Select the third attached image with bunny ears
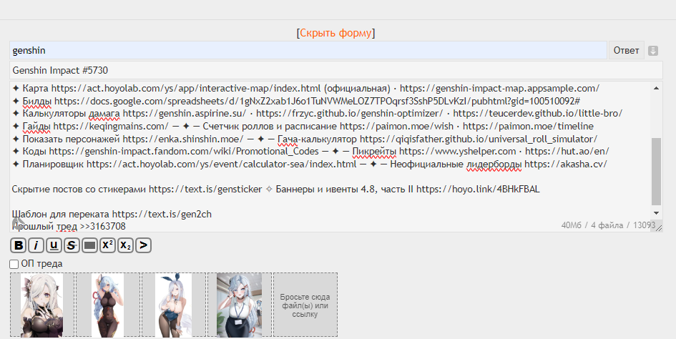Viewport: 676px width, 339px height. tap(173, 305)
